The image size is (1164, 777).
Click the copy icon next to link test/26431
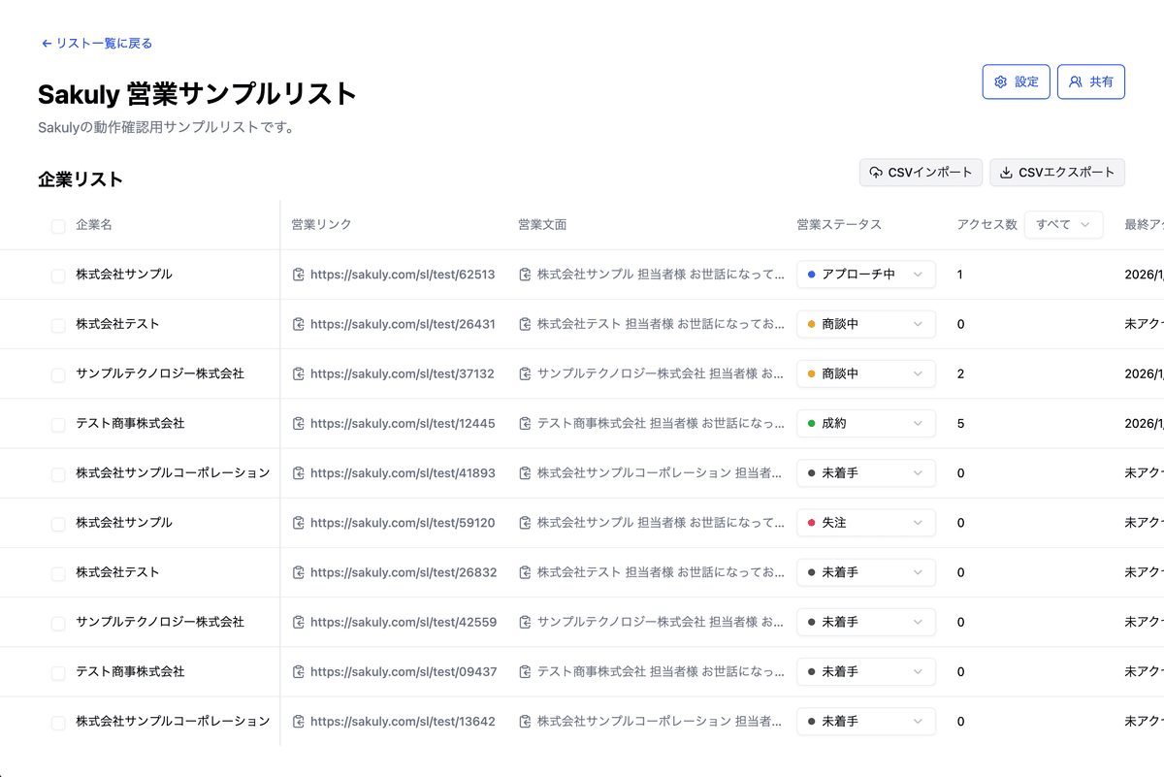(x=298, y=323)
